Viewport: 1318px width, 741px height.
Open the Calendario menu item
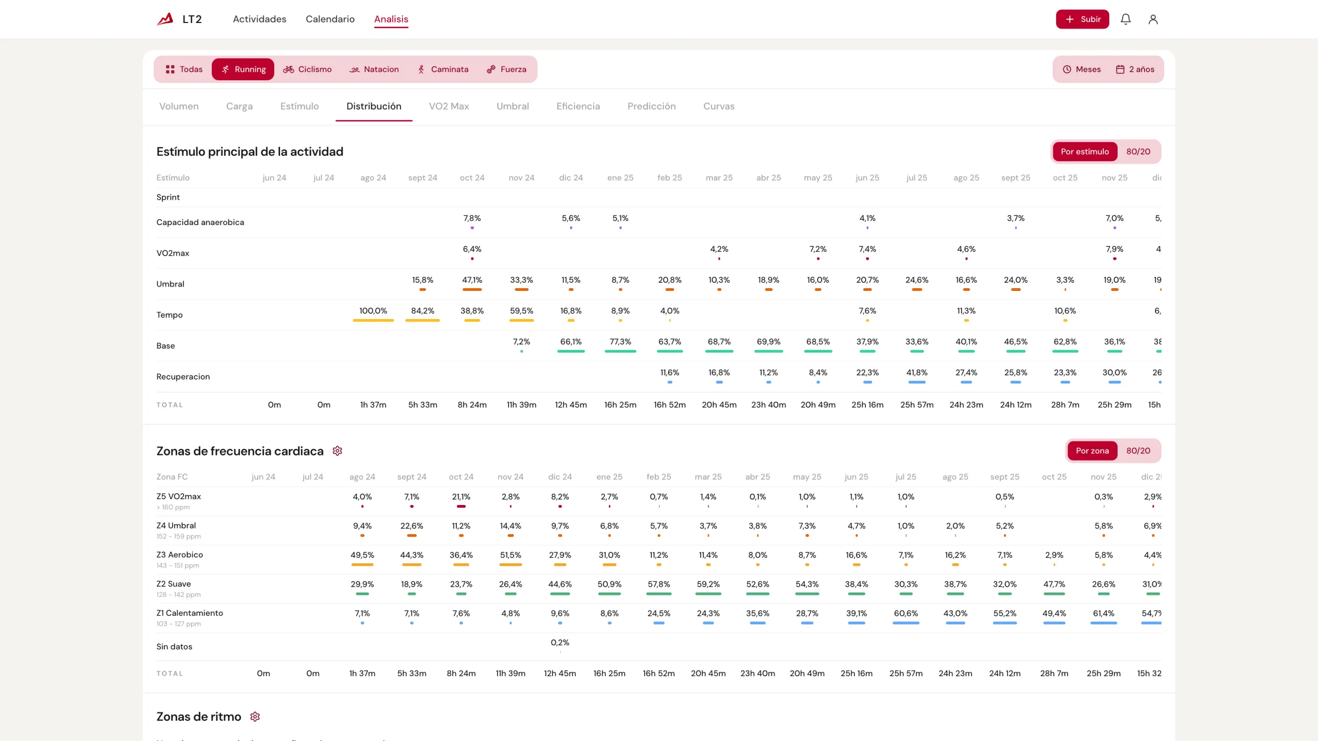coord(330,19)
